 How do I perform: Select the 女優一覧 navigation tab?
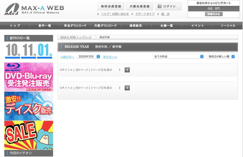[166, 25]
